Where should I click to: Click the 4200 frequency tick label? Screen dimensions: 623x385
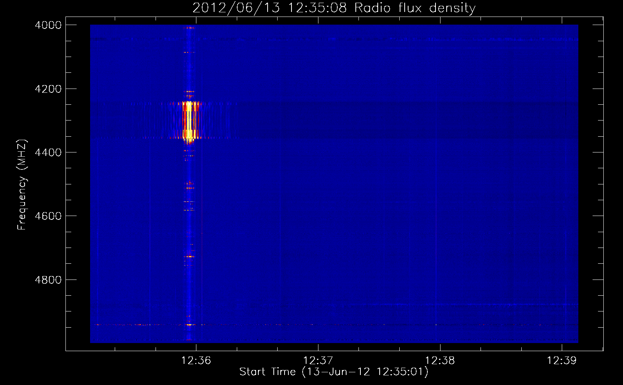click(48, 89)
